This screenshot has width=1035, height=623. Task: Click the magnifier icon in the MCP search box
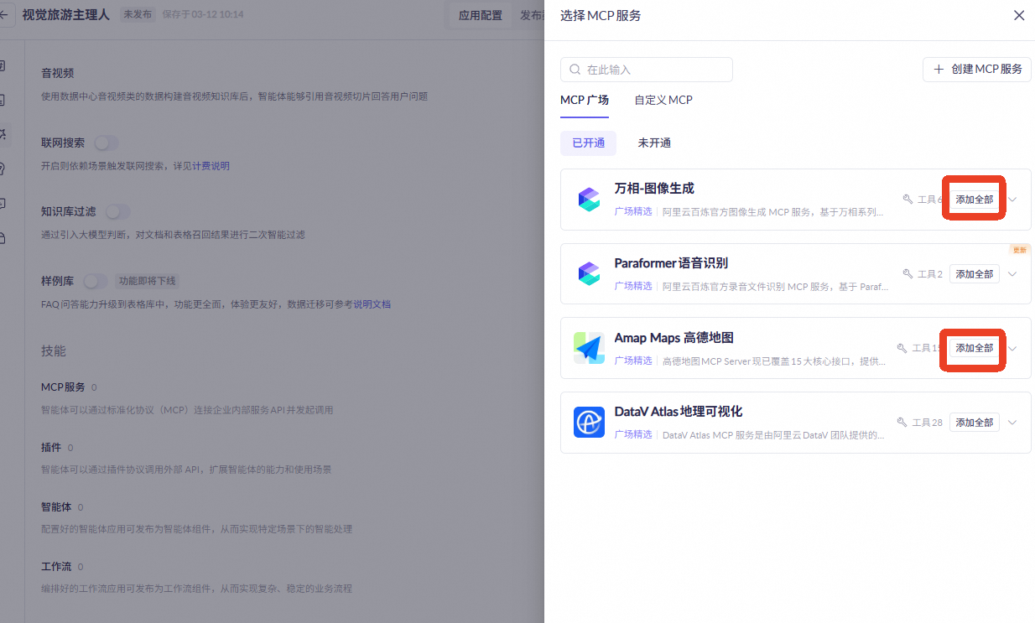(x=575, y=70)
